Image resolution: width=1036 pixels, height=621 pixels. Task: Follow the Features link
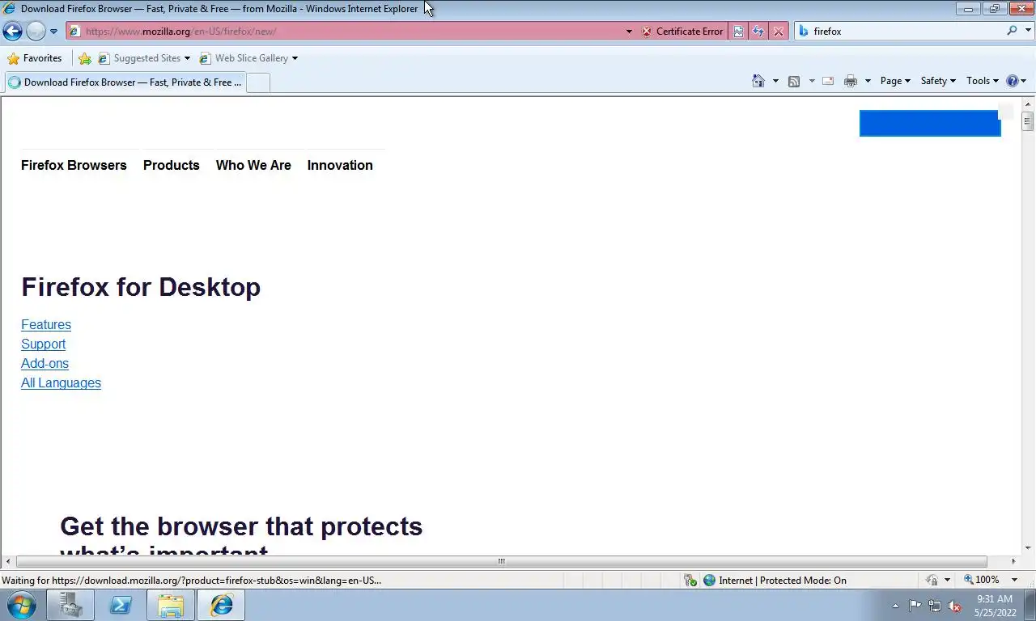pos(46,324)
